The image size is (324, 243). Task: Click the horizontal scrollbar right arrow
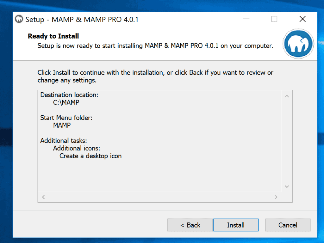coord(276,197)
